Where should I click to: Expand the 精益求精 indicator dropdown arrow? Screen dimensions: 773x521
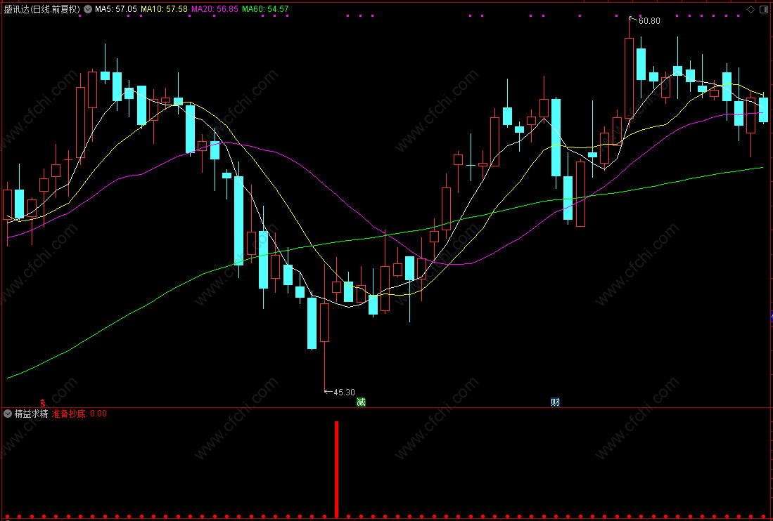[8, 414]
